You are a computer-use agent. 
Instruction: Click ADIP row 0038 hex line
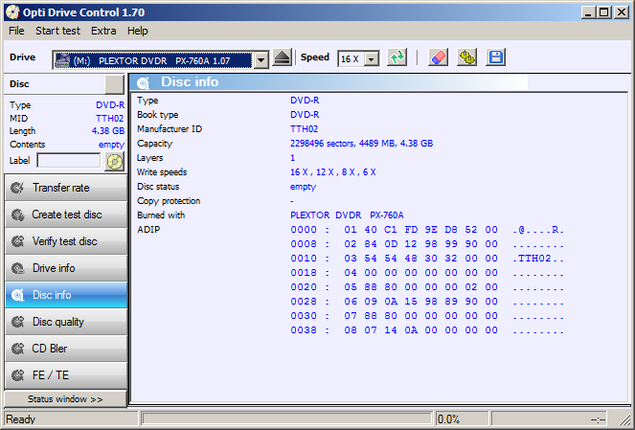pyautogui.click(x=427, y=330)
